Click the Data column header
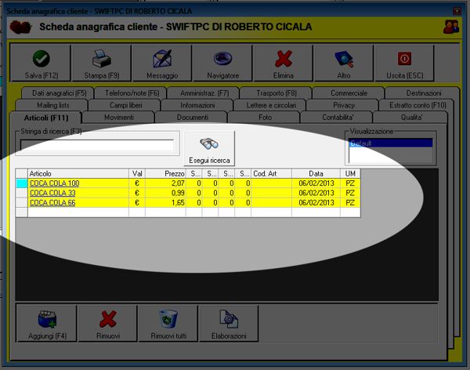 pos(316,173)
